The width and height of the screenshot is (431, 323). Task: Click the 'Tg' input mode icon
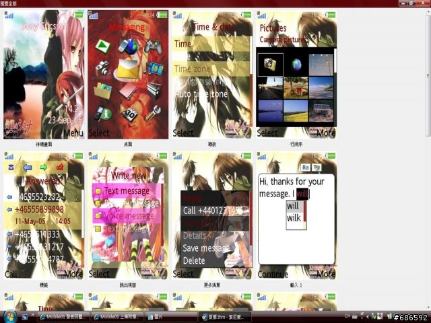(317, 167)
